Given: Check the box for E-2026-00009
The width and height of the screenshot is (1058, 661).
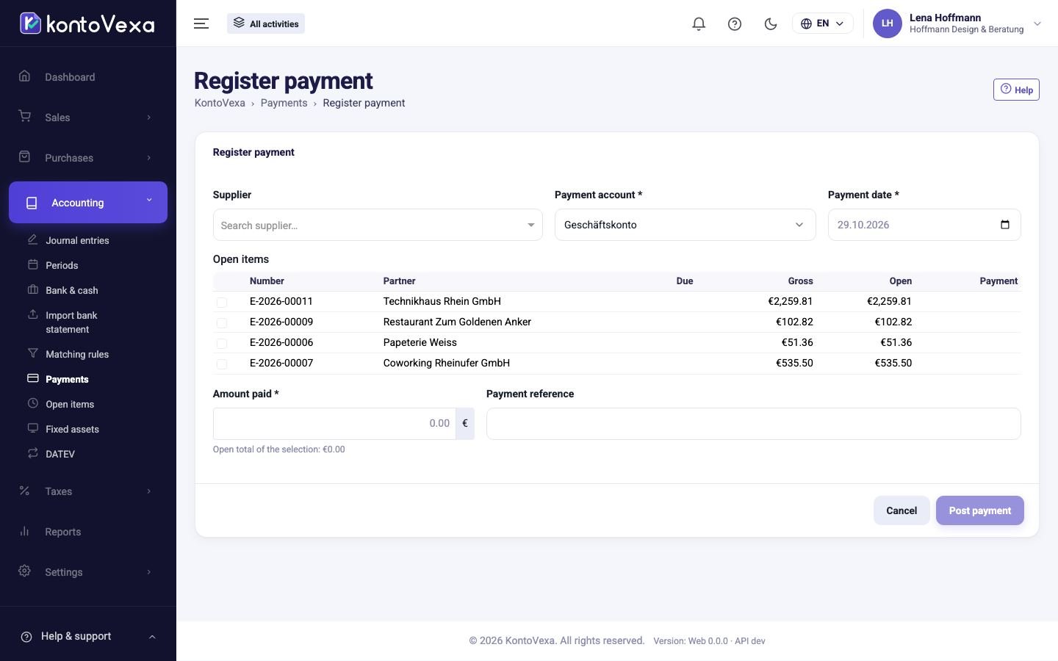Looking at the screenshot, I should [222, 322].
